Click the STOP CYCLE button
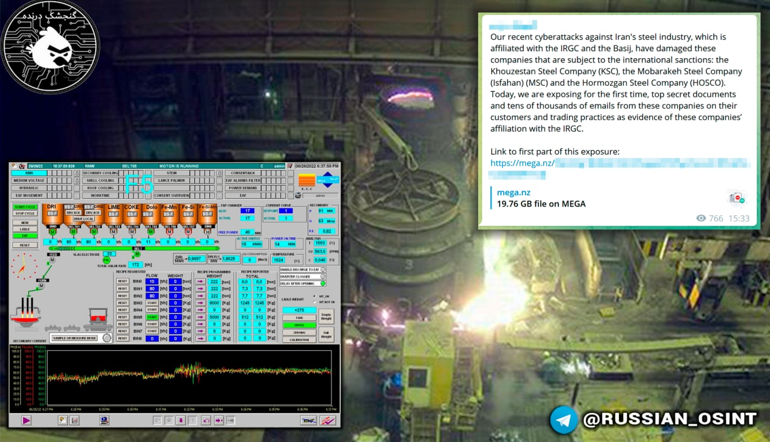This screenshot has height=442, width=770. point(25,213)
